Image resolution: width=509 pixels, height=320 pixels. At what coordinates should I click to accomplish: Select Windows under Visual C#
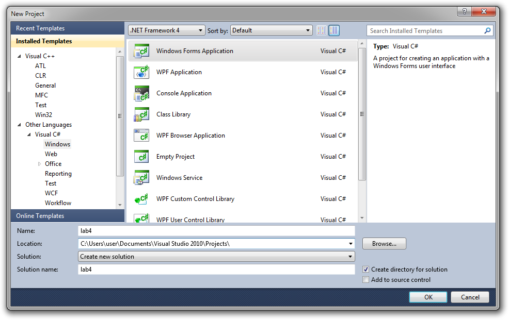[x=57, y=144]
